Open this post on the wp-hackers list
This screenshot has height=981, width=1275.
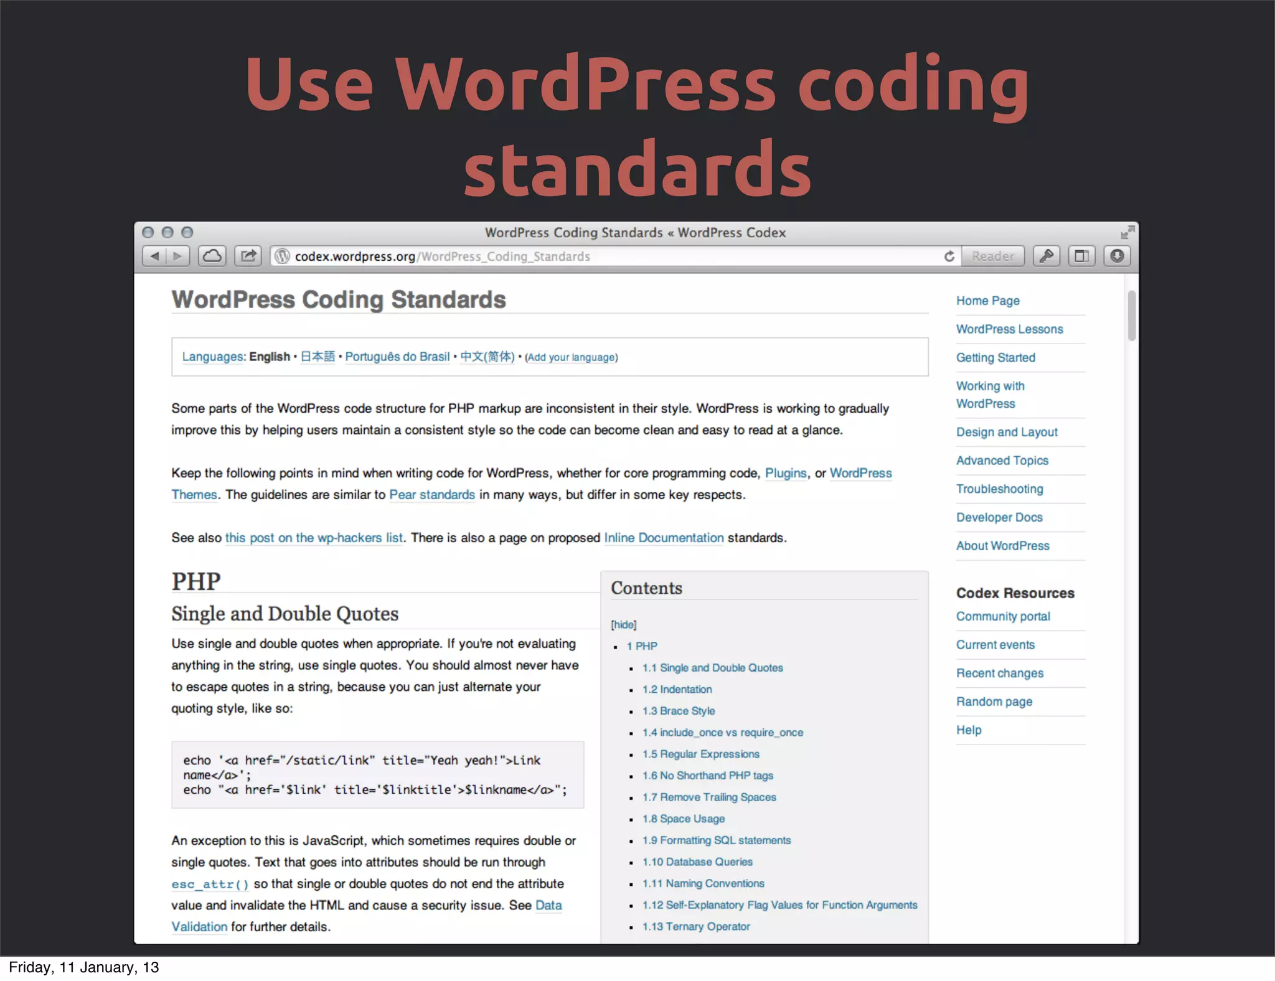click(x=314, y=538)
